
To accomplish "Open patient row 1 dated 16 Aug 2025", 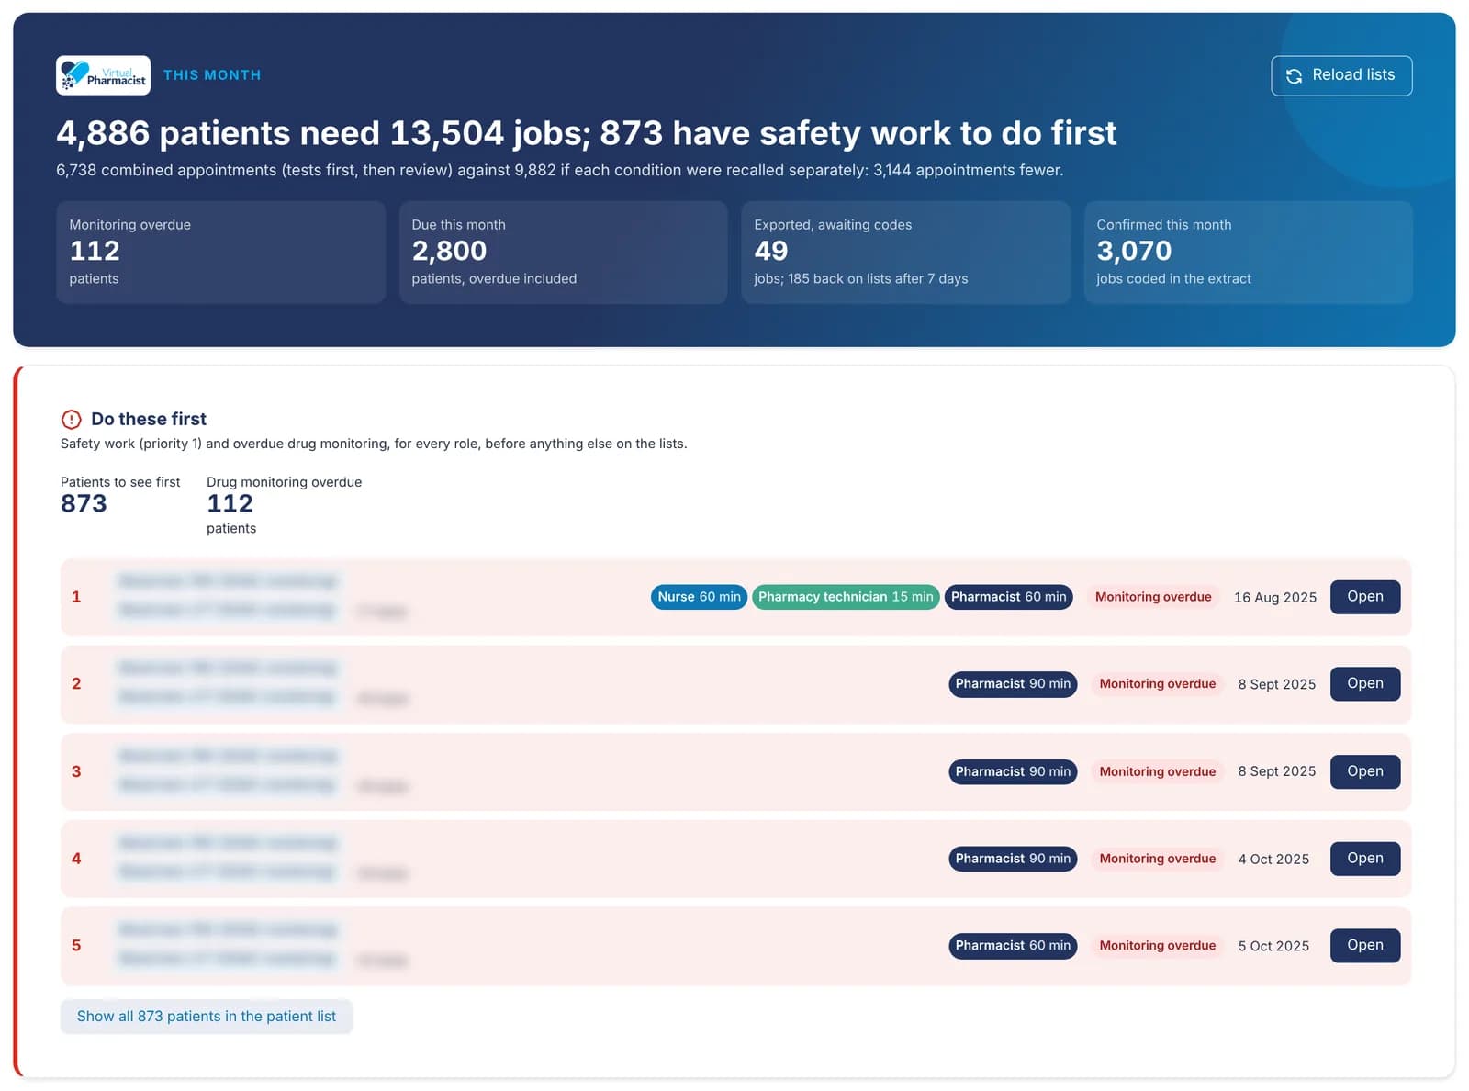I will point(1364,597).
